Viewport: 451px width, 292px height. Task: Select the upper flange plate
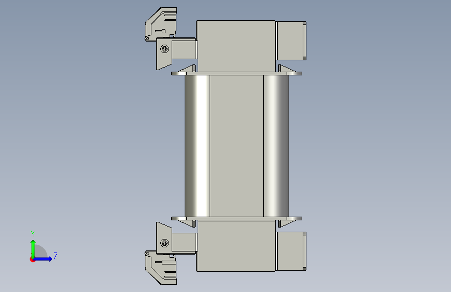point(237,74)
